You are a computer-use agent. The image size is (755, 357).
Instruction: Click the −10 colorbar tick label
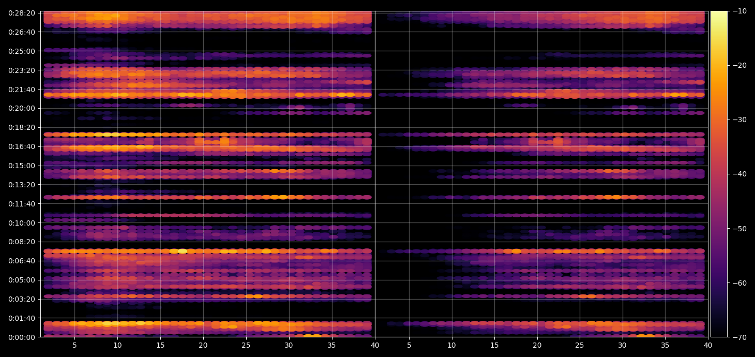738,11
